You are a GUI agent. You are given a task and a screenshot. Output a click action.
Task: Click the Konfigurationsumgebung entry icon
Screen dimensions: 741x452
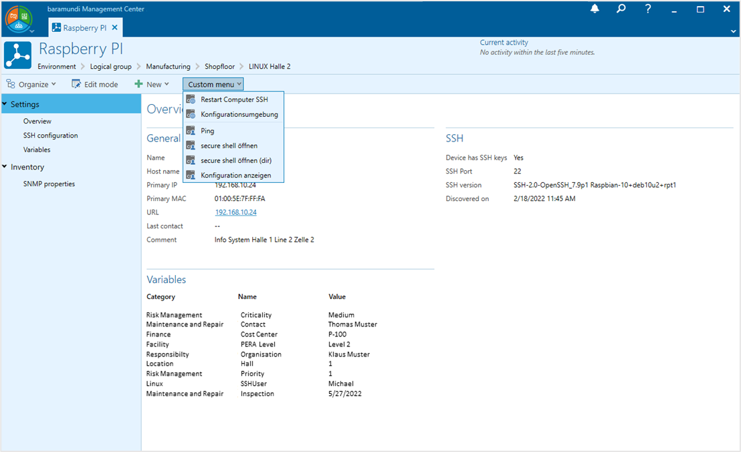click(x=191, y=114)
